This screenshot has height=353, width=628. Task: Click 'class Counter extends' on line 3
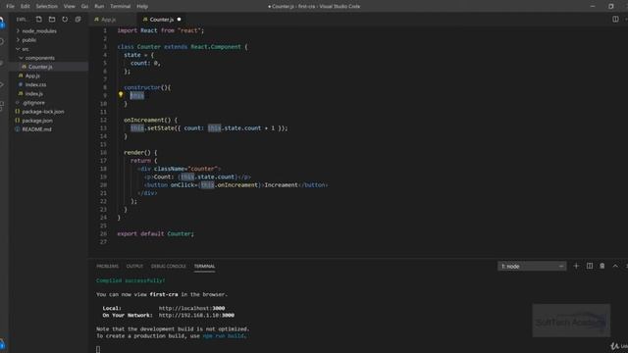152,47
